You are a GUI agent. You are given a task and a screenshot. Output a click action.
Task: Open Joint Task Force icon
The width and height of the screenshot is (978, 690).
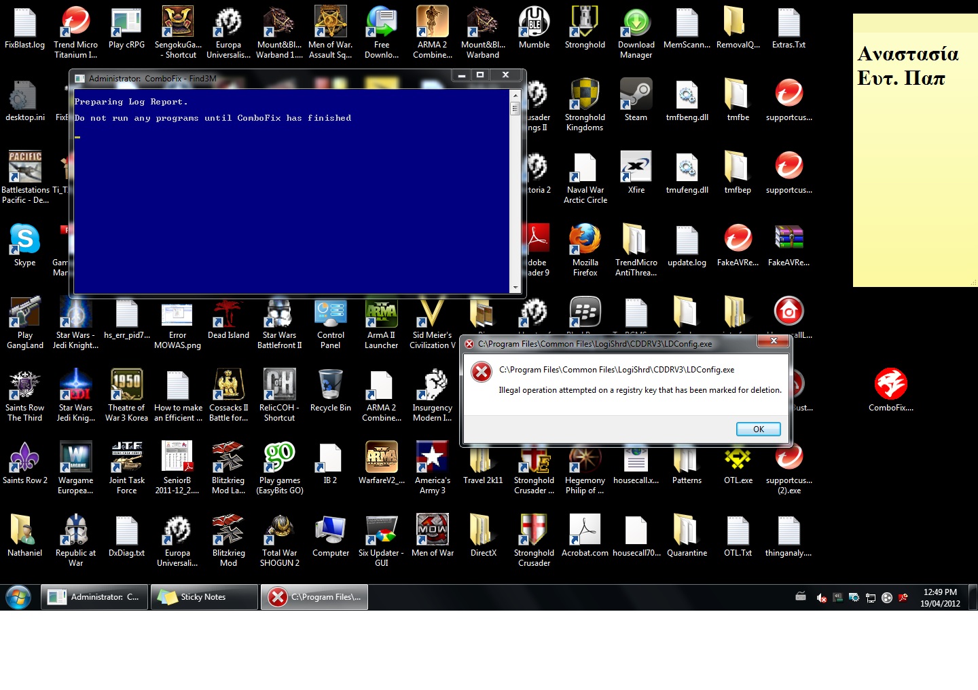point(126,467)
